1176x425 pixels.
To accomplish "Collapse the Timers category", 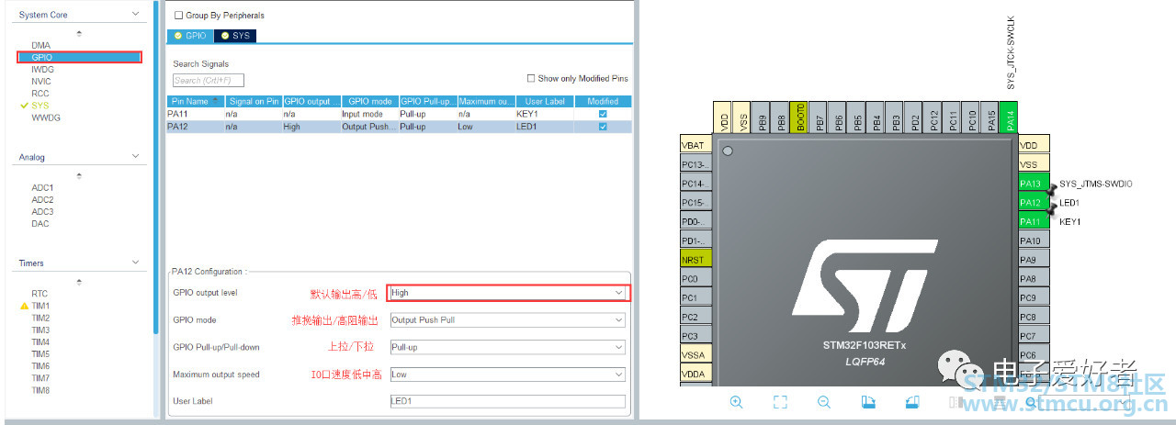I will 136,263.
